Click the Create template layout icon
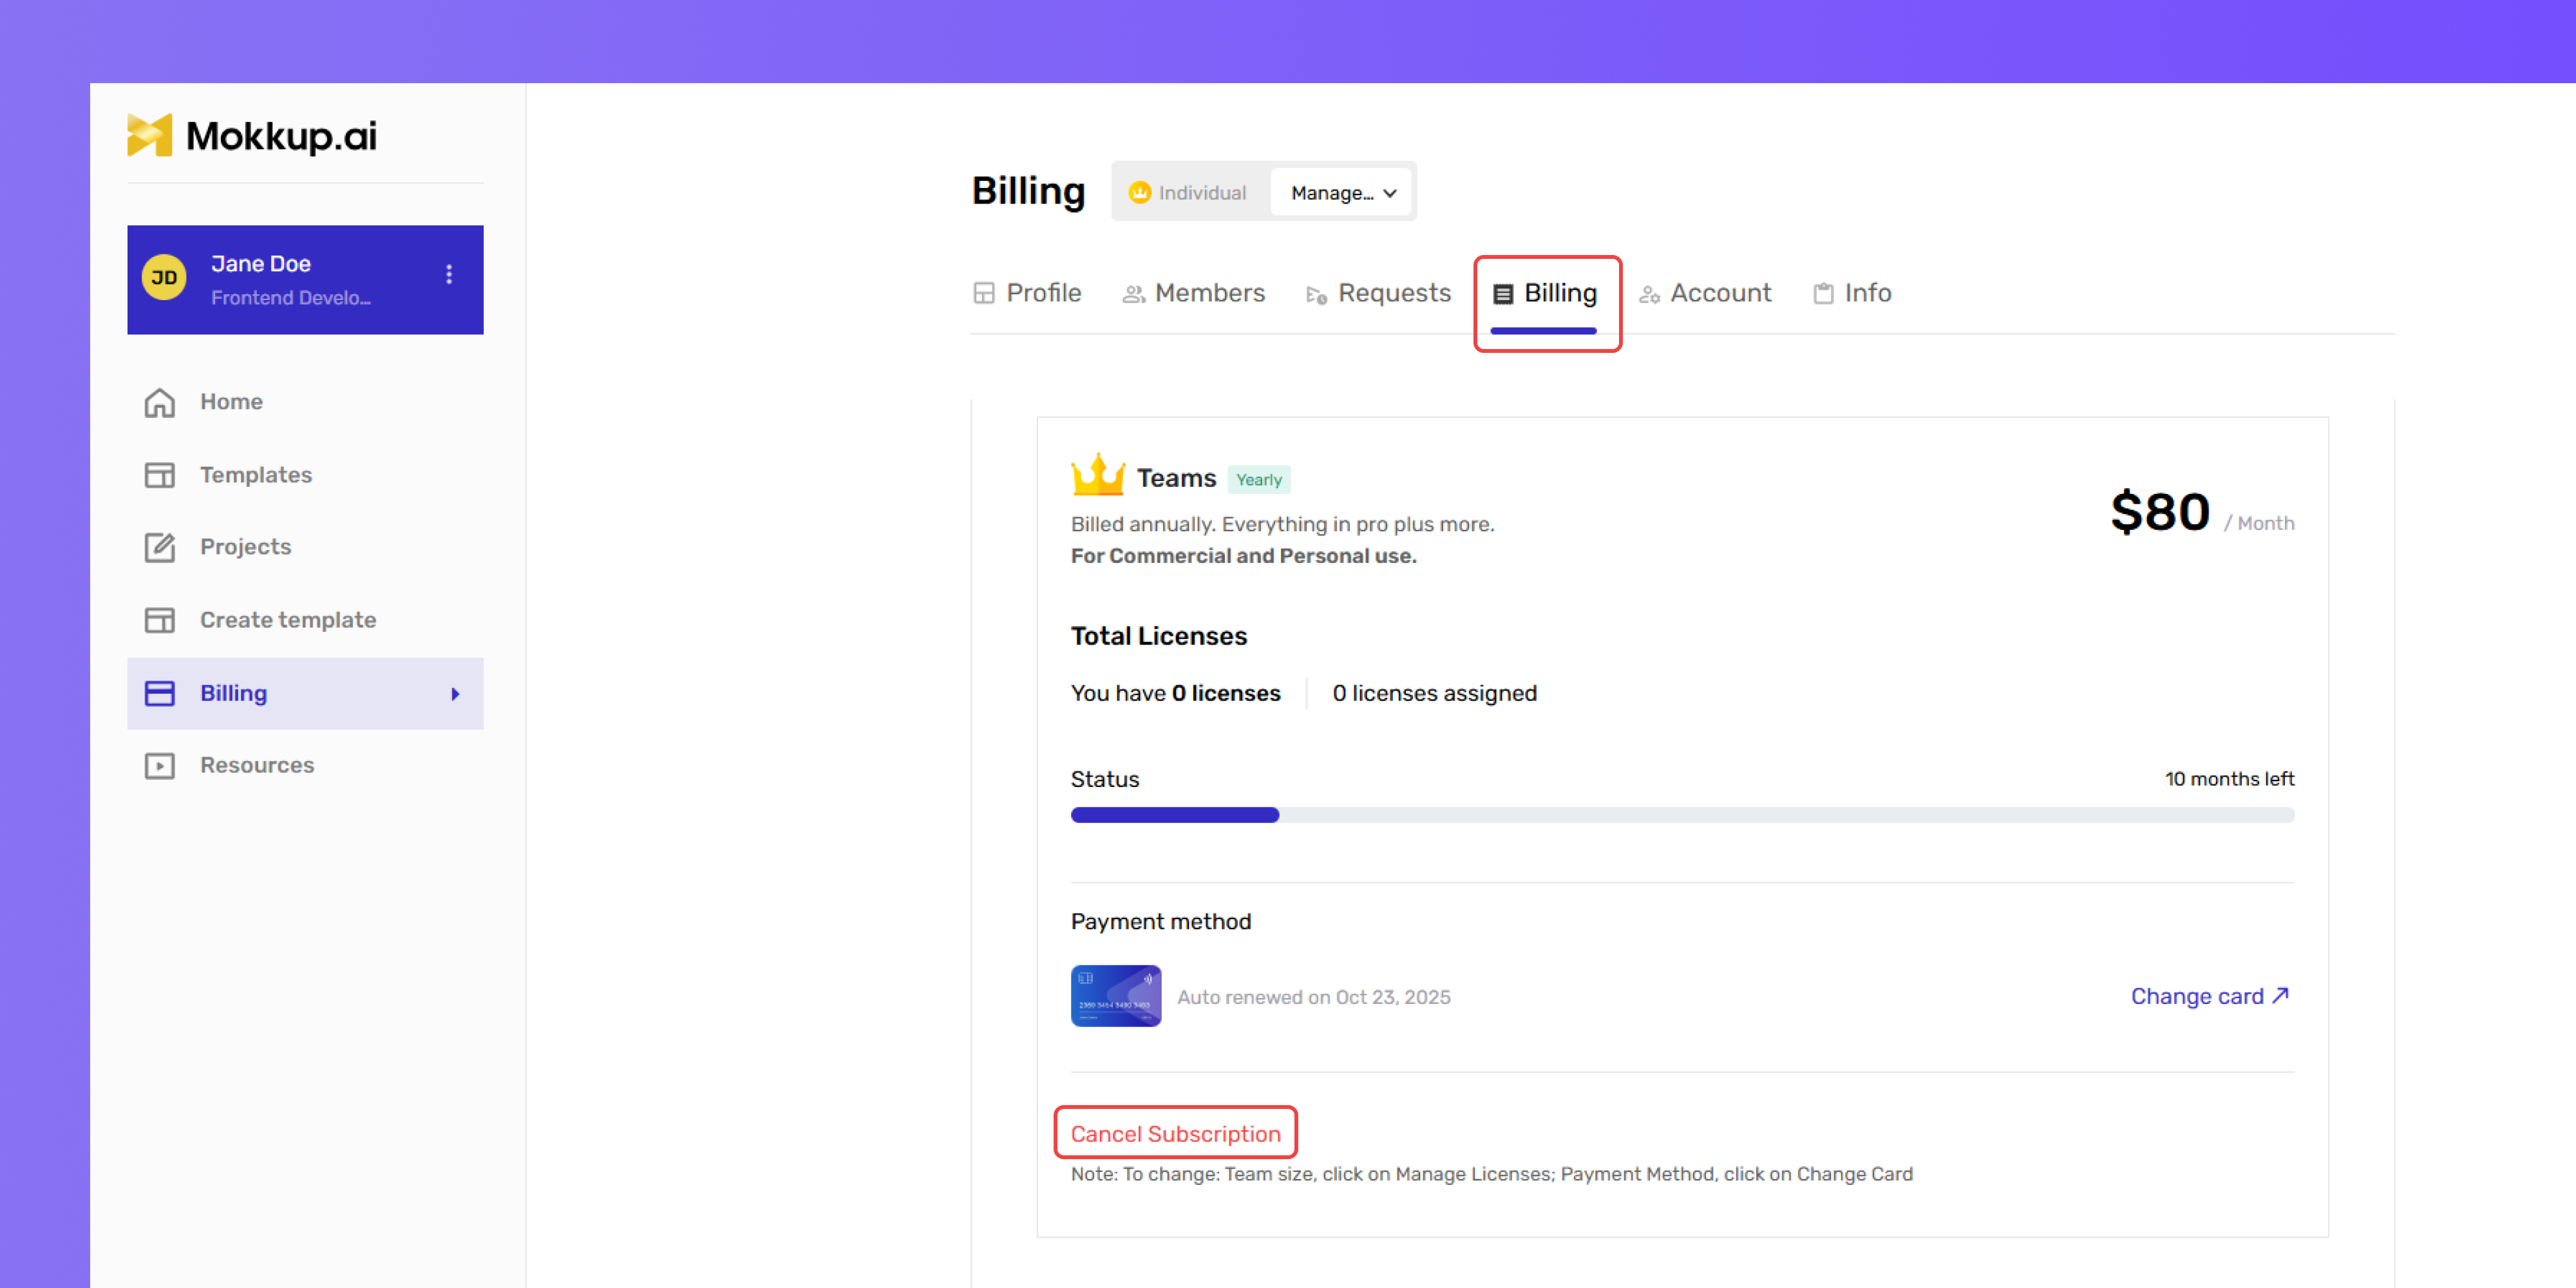This screenshot has width=2576, height=1288. click(160, 620)
